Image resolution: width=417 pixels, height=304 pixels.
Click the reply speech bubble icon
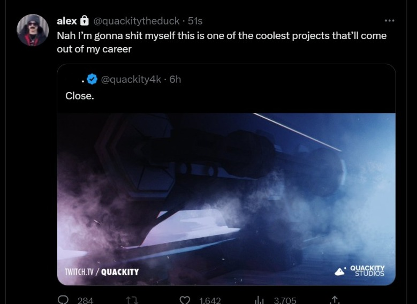tap(63, 300)
